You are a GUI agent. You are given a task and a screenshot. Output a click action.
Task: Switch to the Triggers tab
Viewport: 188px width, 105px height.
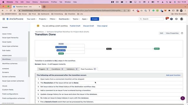point(43,69)
